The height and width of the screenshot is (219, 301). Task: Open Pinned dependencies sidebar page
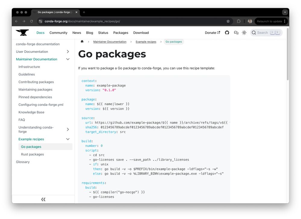pyautogui.click(x=35, y=97)
